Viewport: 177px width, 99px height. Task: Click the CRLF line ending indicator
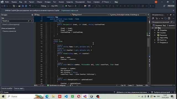point(147,85)
